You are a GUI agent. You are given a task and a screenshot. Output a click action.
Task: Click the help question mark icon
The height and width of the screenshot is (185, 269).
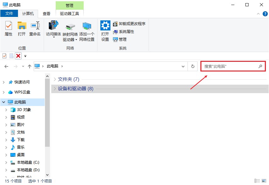(x=265, y=14)
